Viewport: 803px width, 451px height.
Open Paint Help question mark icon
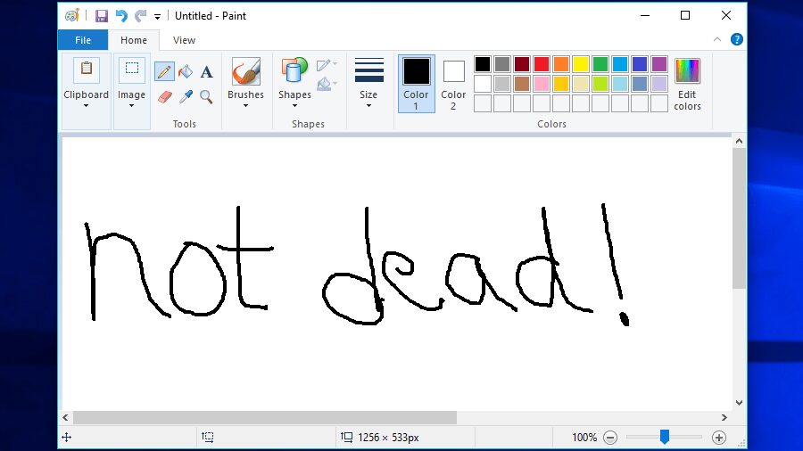click(737, 39)
